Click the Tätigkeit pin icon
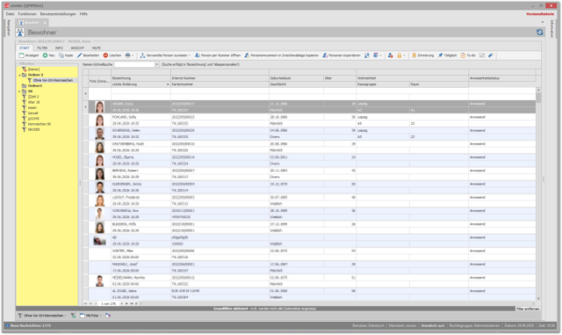Screen dimensions: 562x335 [x=440, y=55]
